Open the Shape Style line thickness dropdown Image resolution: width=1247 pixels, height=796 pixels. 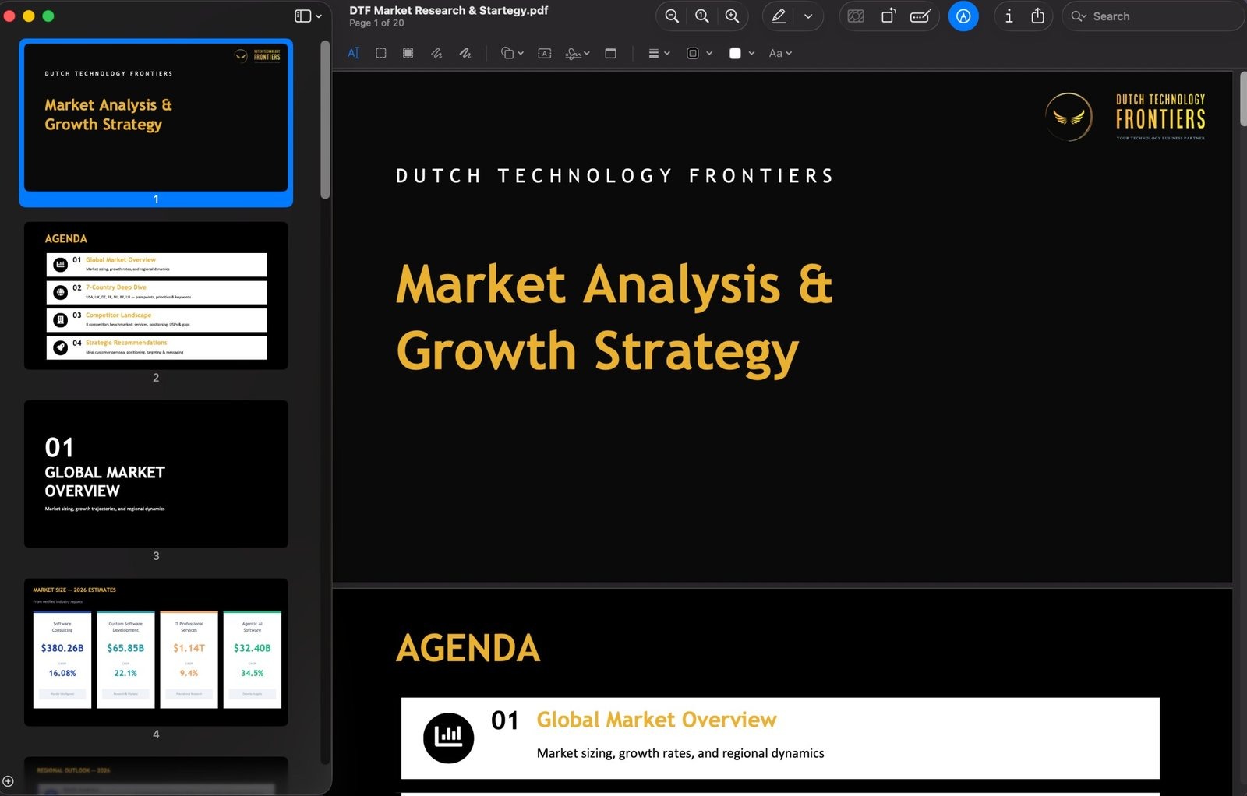659,53
